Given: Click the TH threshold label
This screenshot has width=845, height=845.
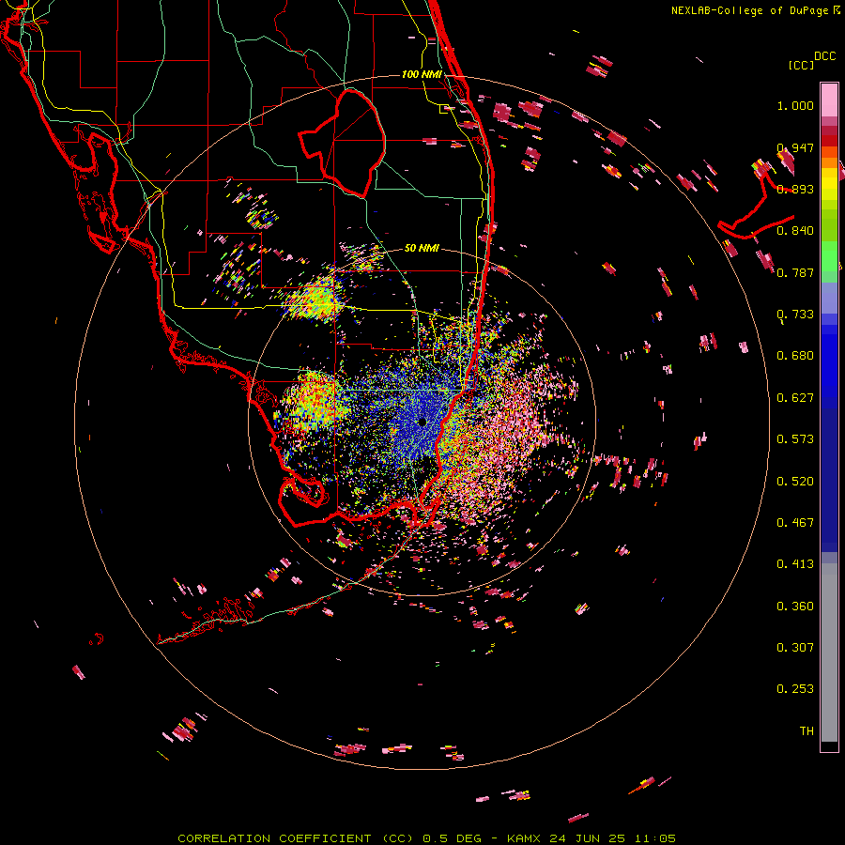Looking at the screenshot, I should [807, 731].
